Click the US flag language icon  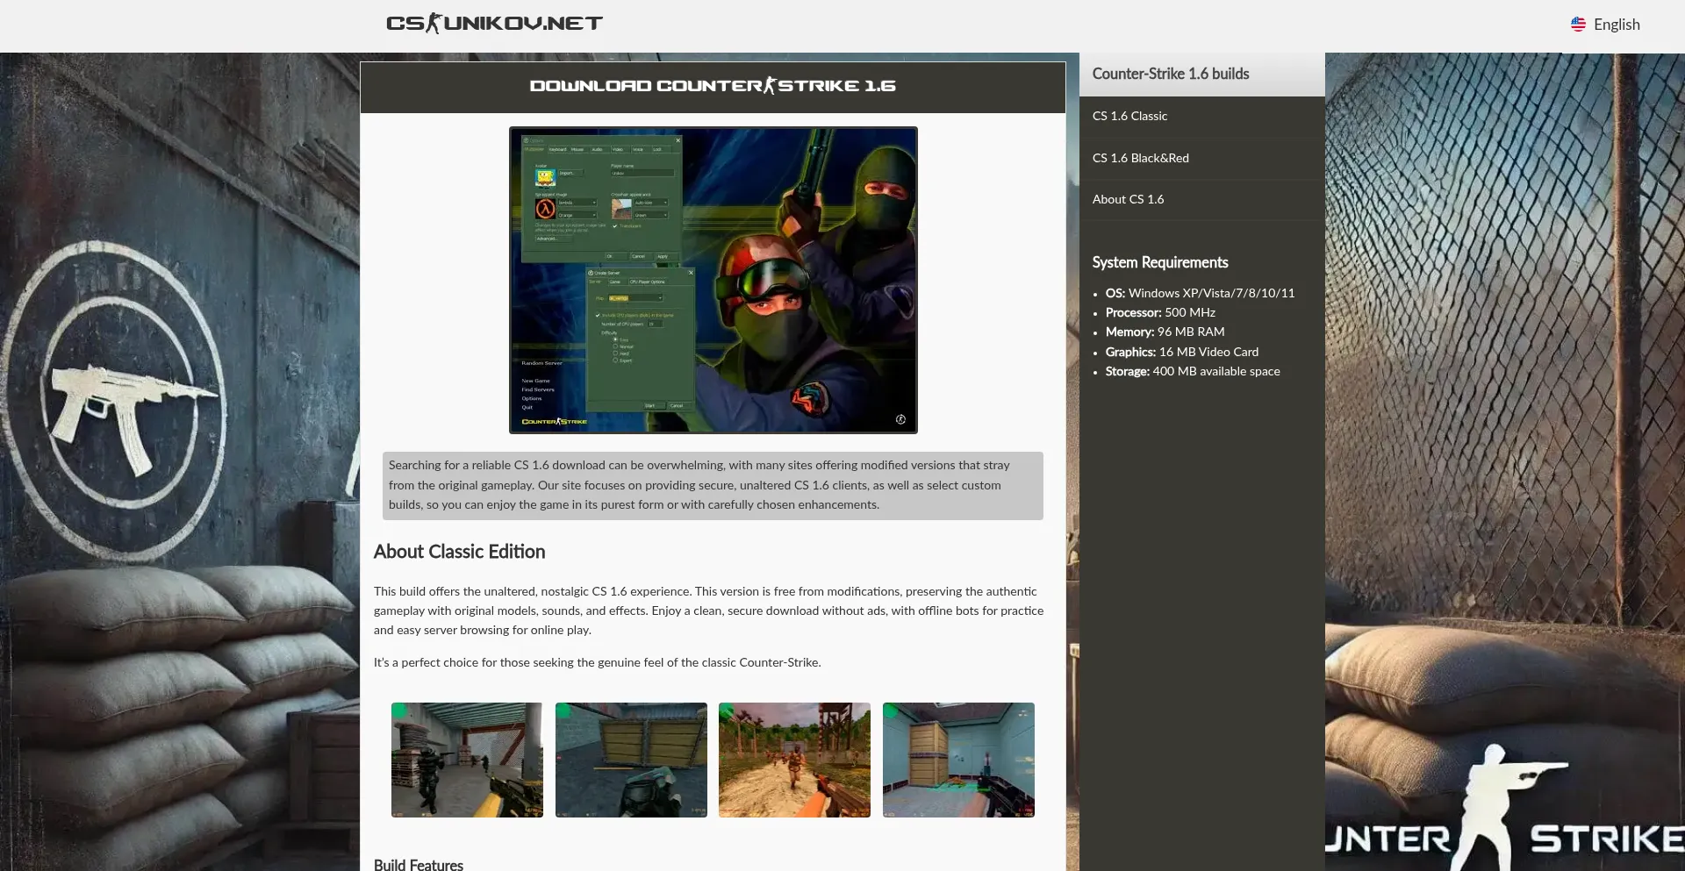point(1578,25)
